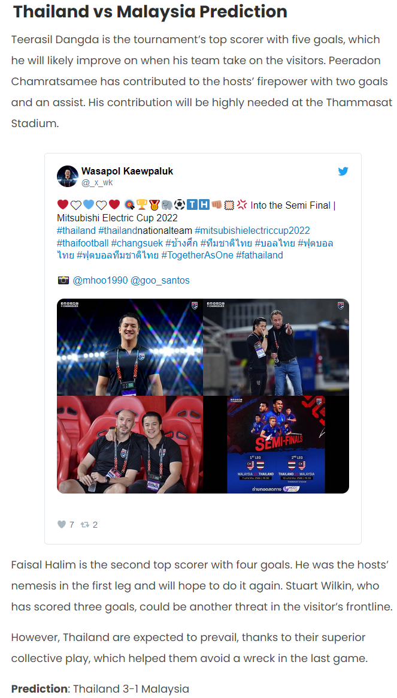
Task: Open the Wasapol Kaewpaluk name link
Action: coord(127,171)
